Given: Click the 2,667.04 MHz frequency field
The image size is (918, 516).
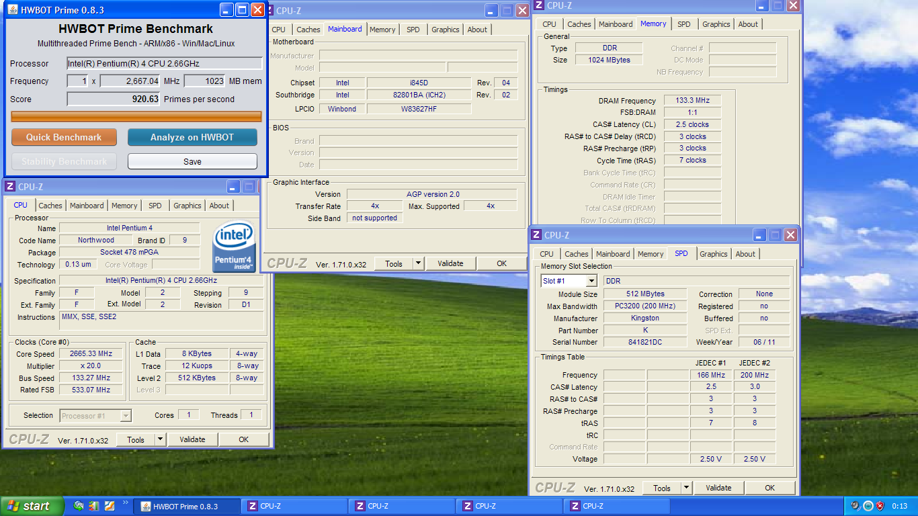Looking at the screenshot, I should (x=130, y=81).
